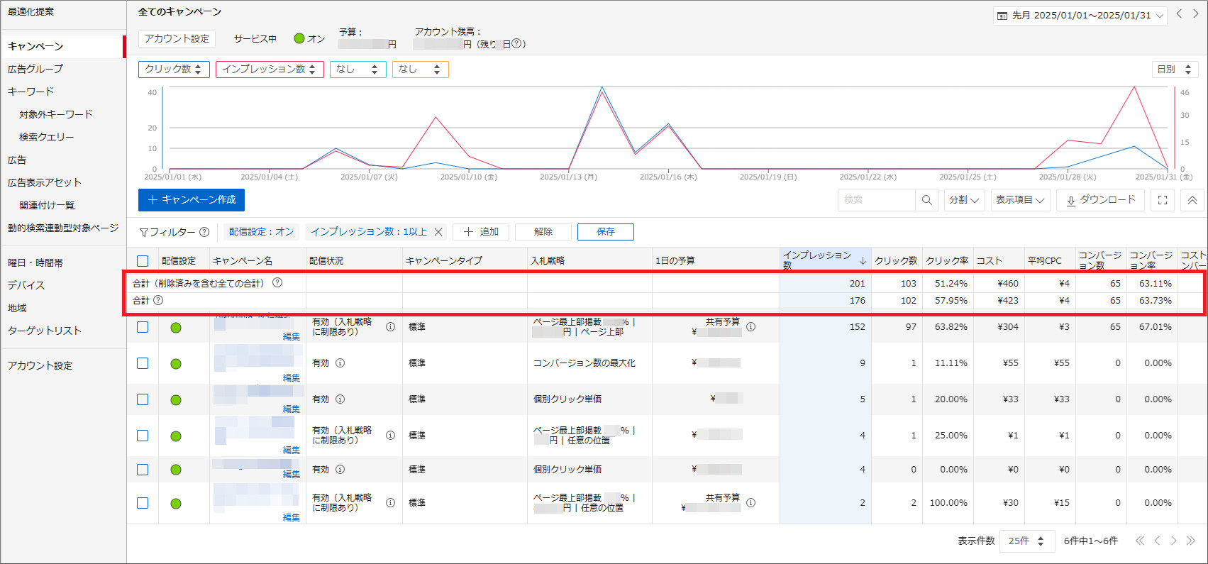Click the search magnifier icon

click(926, 200)
